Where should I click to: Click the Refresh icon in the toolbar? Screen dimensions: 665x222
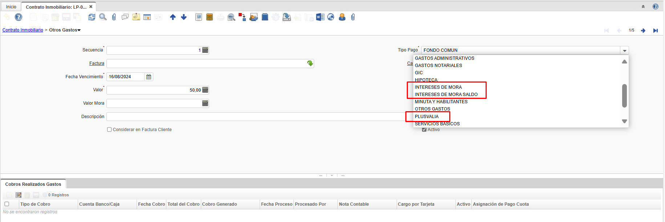pyautogui.click(x=92, y=17)
